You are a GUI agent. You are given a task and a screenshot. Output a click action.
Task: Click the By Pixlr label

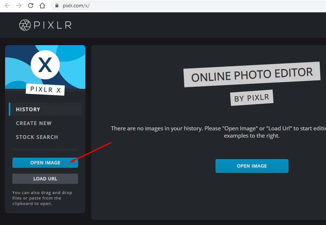click(252, 98)
